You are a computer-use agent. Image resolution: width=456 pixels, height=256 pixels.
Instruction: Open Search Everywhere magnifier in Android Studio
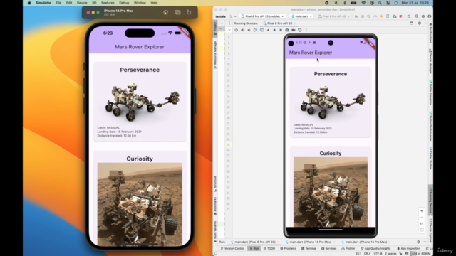click(x=417, y=16)
